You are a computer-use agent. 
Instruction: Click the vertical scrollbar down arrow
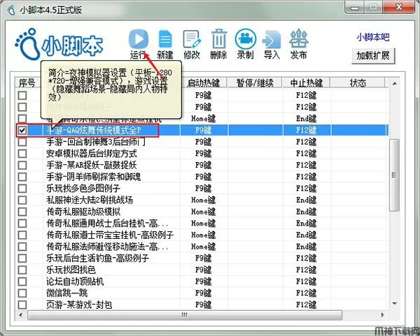pyautogui.click(x=394, y=304)
